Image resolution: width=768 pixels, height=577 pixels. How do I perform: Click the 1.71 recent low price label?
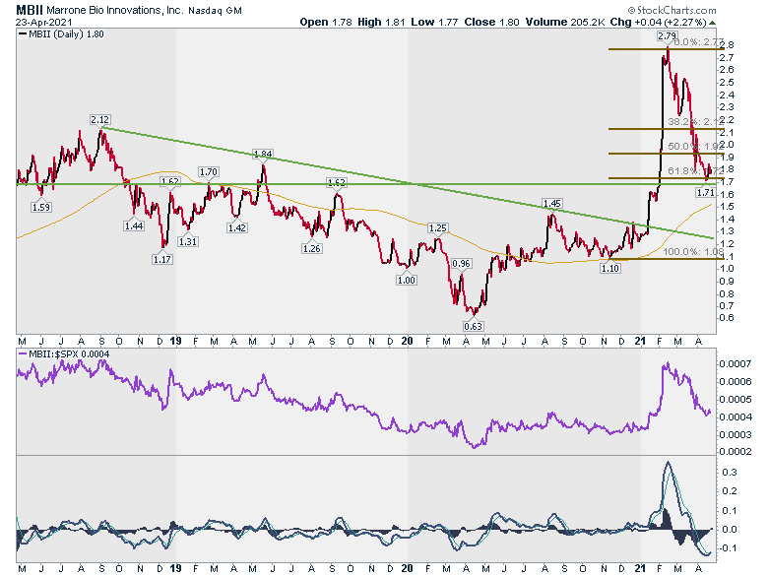coord(705,193)
